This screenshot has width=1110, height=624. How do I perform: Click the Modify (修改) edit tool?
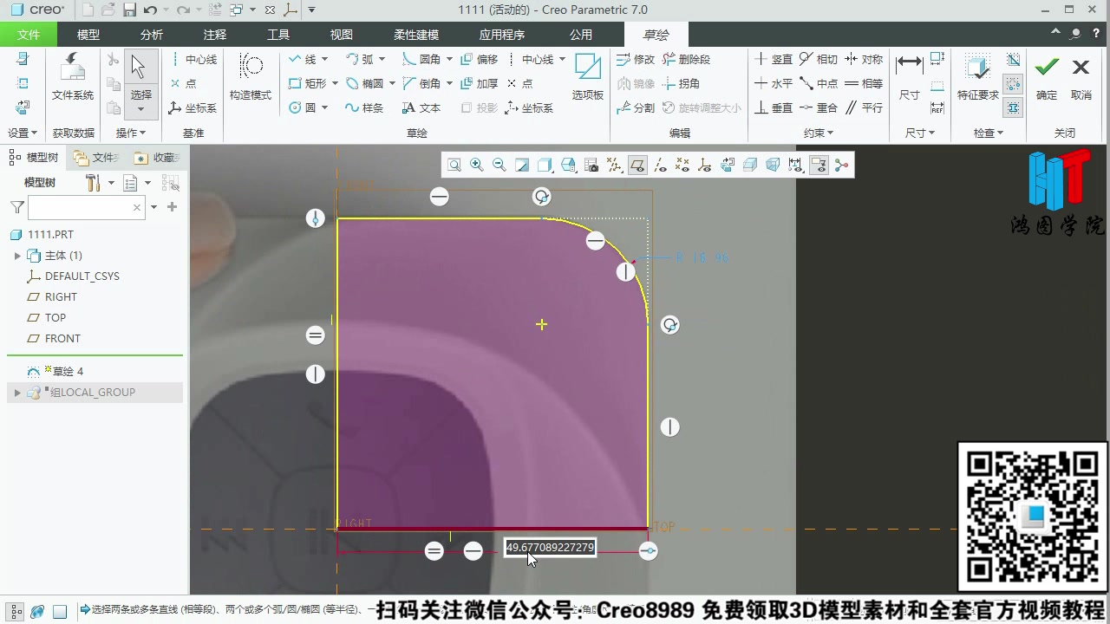[x=636, y=60]
